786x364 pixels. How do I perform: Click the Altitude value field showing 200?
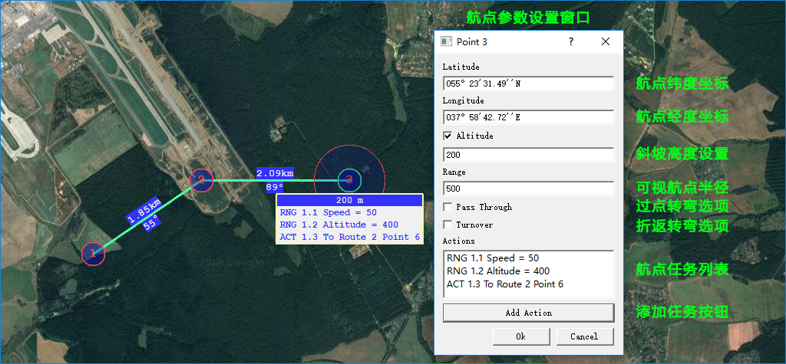pos(528,155)
